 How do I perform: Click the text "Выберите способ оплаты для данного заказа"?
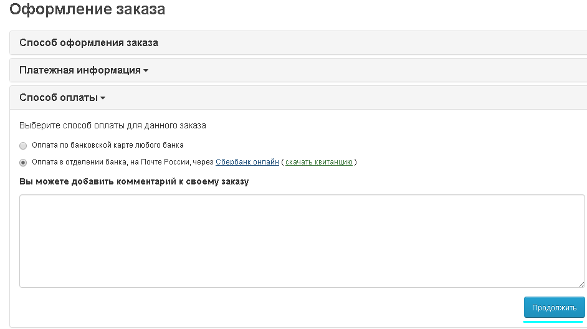[113, 125]
